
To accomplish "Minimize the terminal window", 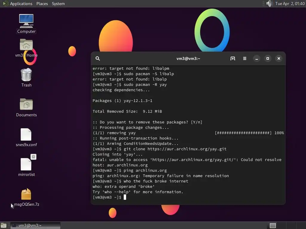I will tap(257, 58).
